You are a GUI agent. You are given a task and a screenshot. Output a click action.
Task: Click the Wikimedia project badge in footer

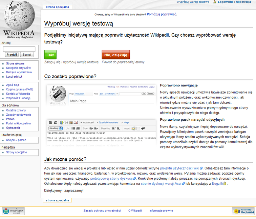pos(14,211)
